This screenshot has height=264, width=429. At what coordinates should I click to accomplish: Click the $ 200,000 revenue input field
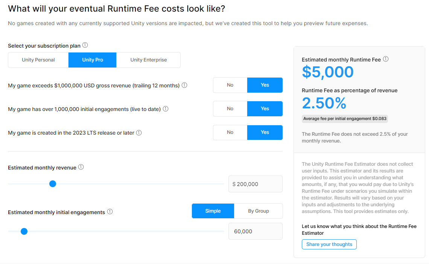[x=255, y=184]
